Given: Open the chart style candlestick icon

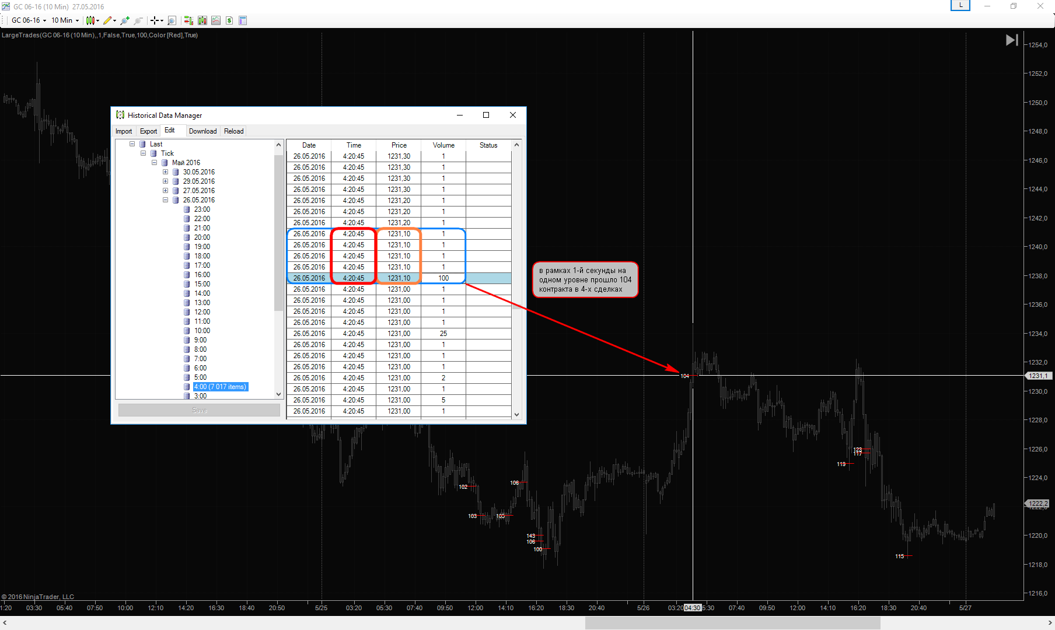Looking at the screenshot, I should 90,20.
